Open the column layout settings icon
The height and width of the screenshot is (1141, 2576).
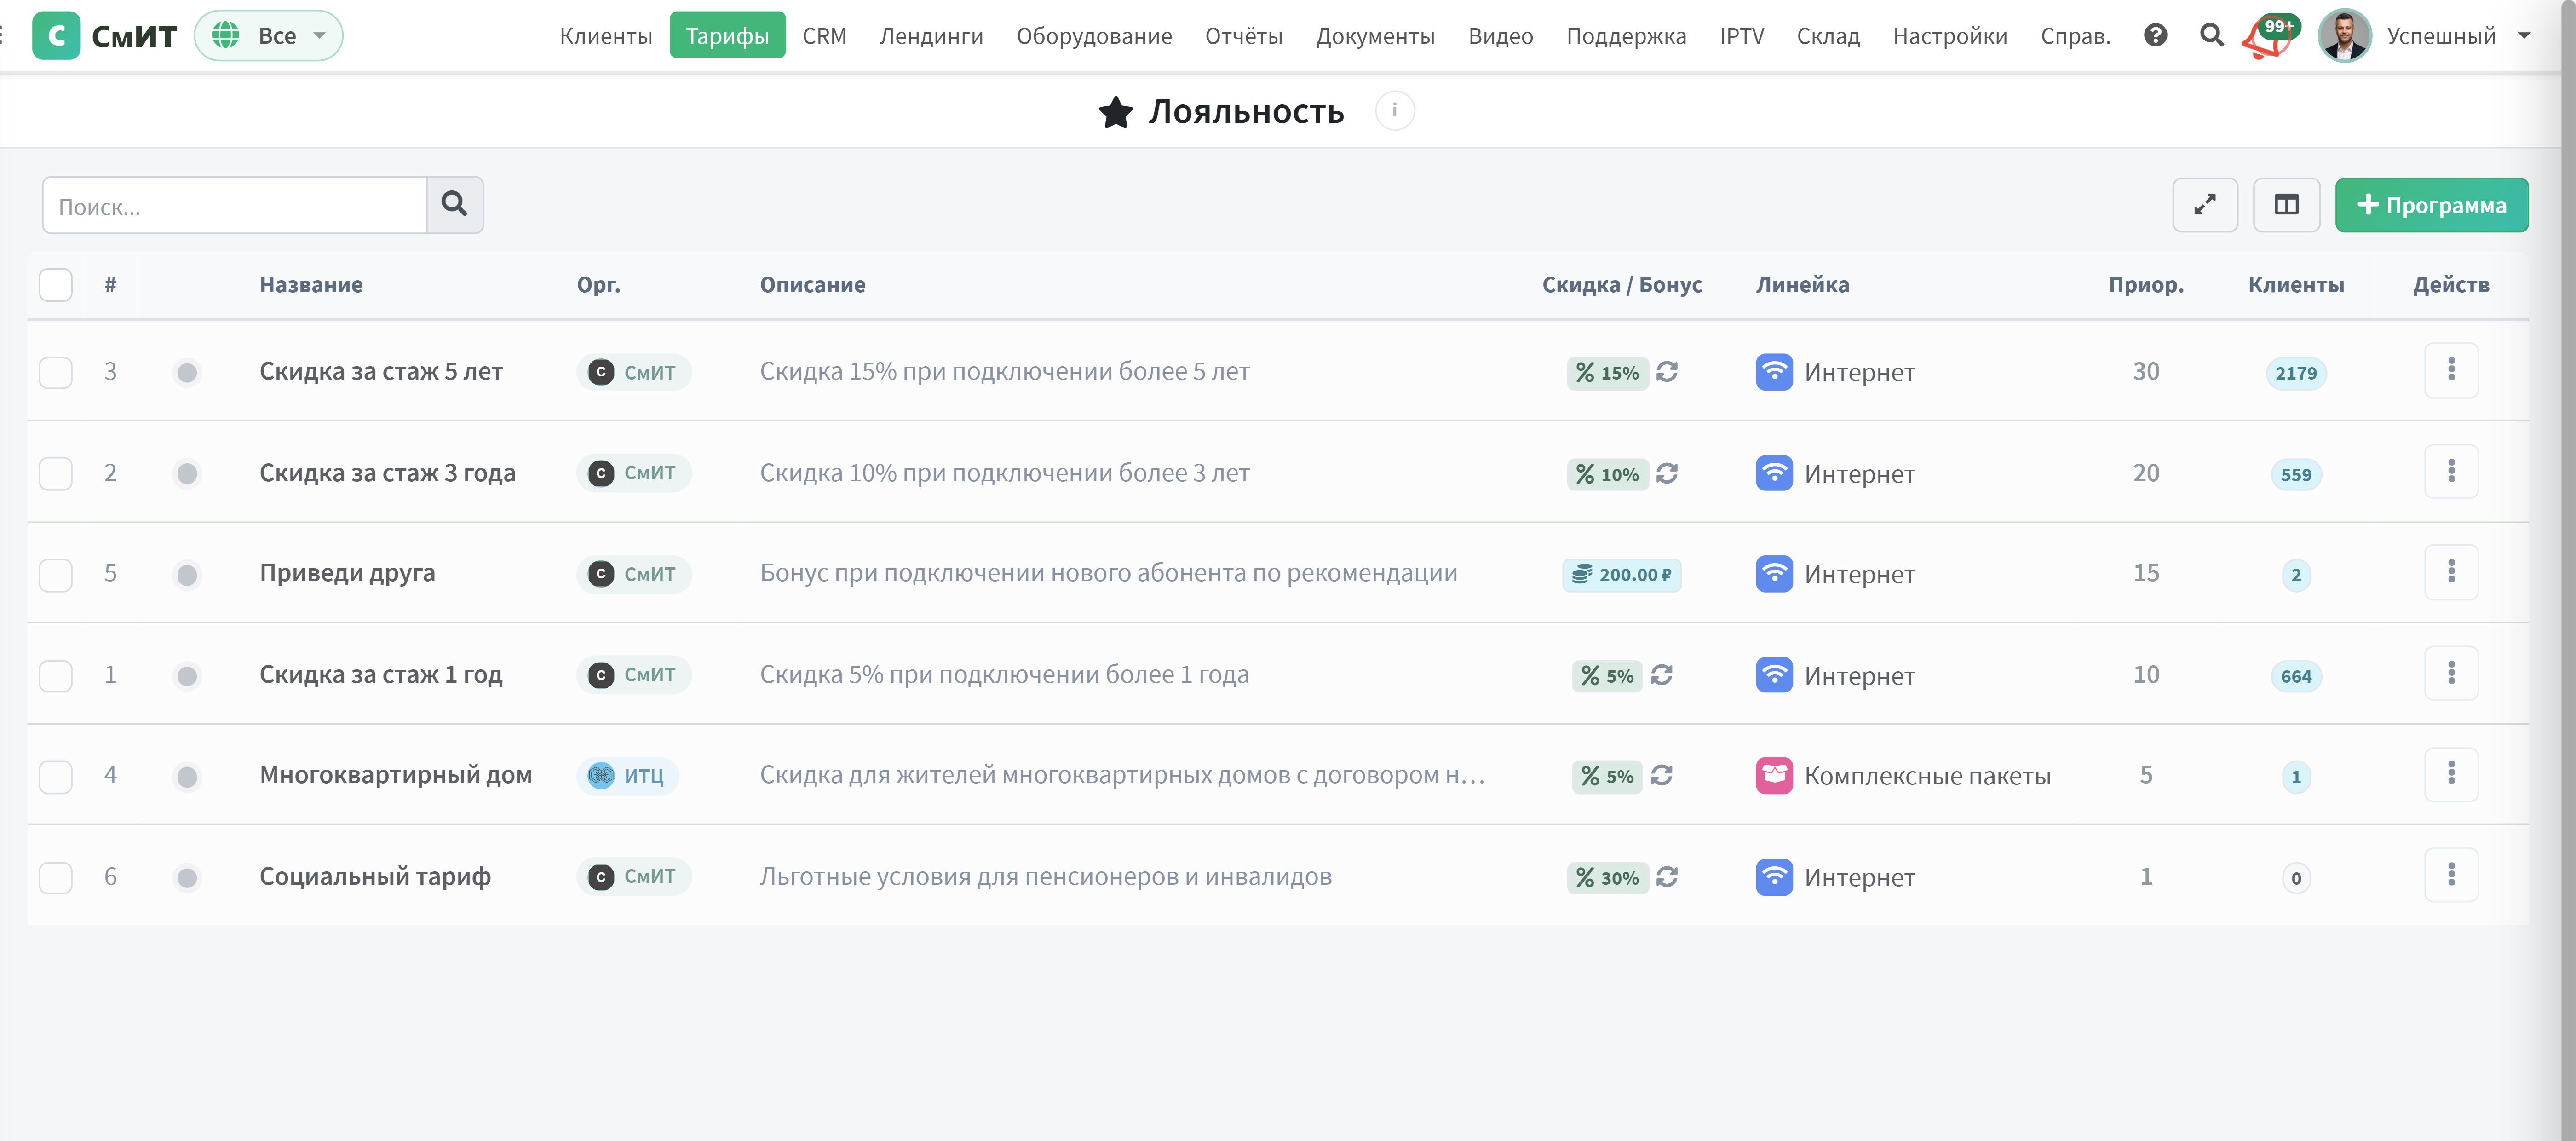point(2286,205)
